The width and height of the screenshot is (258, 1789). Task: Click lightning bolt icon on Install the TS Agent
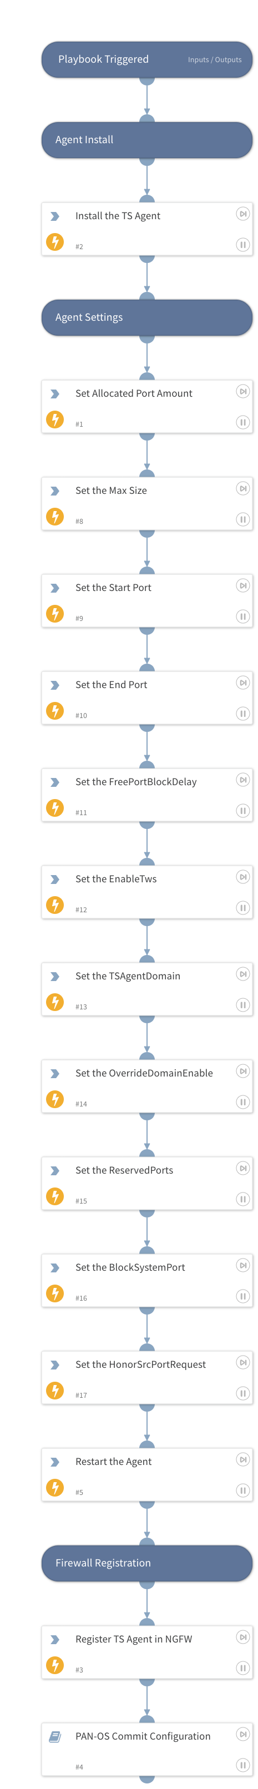point(55,242)
